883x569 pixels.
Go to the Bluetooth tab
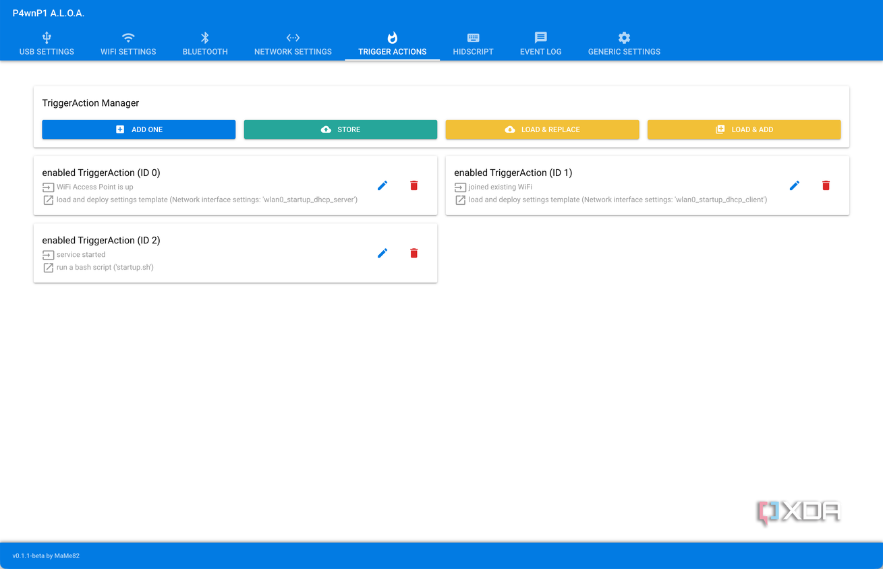pyautogui.click(x=205, y=44)
